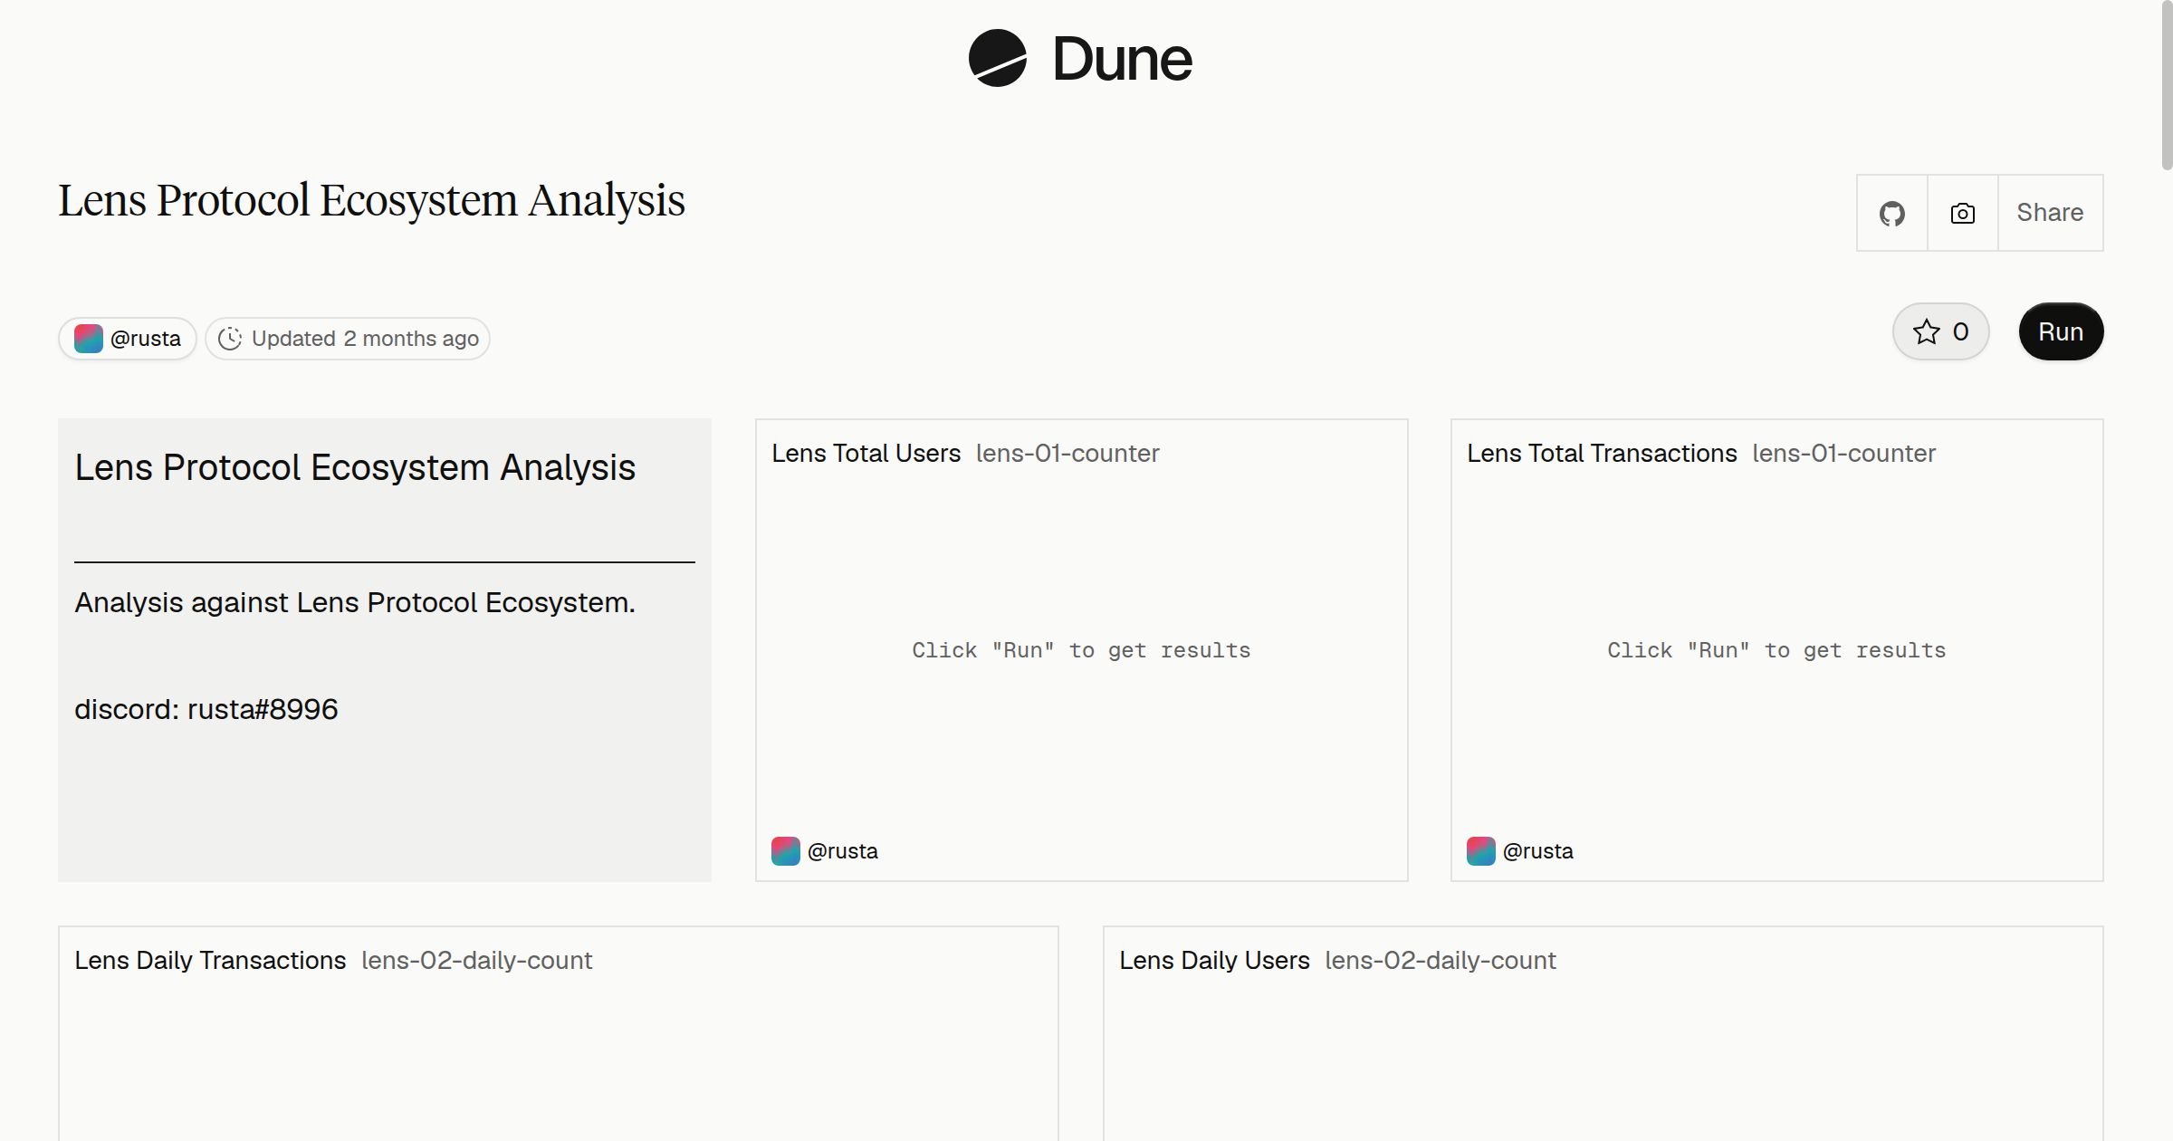Click the clock icon beside Updated
2173x1141 pixels.
pyautogui.click(x=230, y=339)
